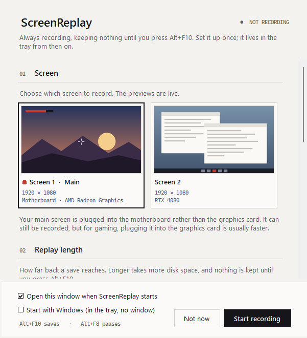Click the NOT RECORDING status dot
This screenshot has width=307, height=338.
pos(242,22)
